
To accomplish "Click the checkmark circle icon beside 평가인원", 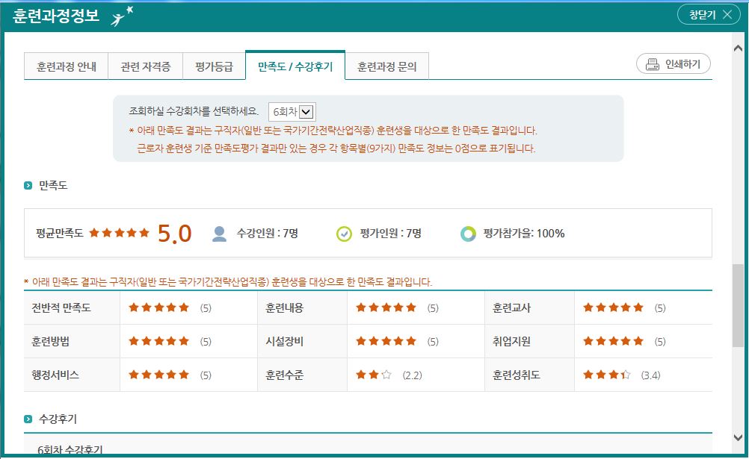I will point(343,234).
